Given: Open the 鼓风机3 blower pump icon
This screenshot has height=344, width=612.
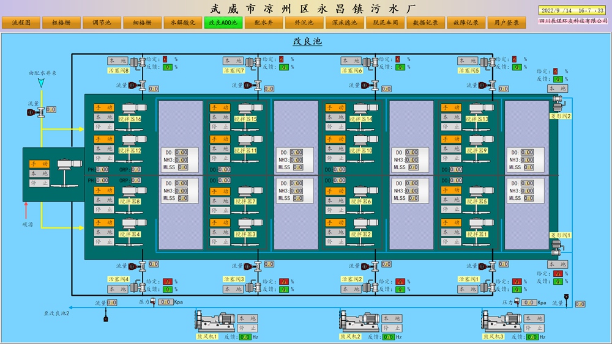Looking at the screenshot, I should (x=500, y=321).
